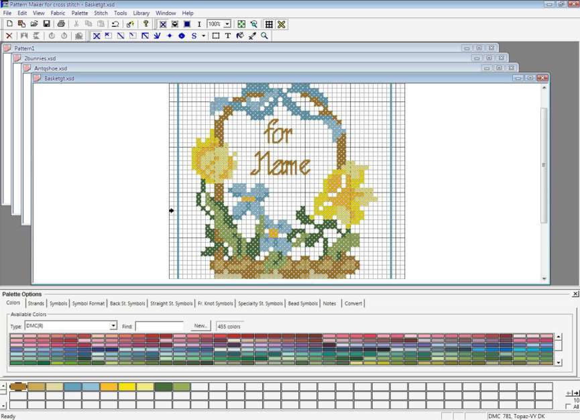Viewport: 580px width, 420px height.
Task: Select the full cross stitch tool
Action: (97, 36)
